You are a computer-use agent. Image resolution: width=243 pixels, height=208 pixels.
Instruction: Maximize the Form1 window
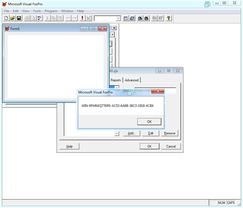pos(93,29)
